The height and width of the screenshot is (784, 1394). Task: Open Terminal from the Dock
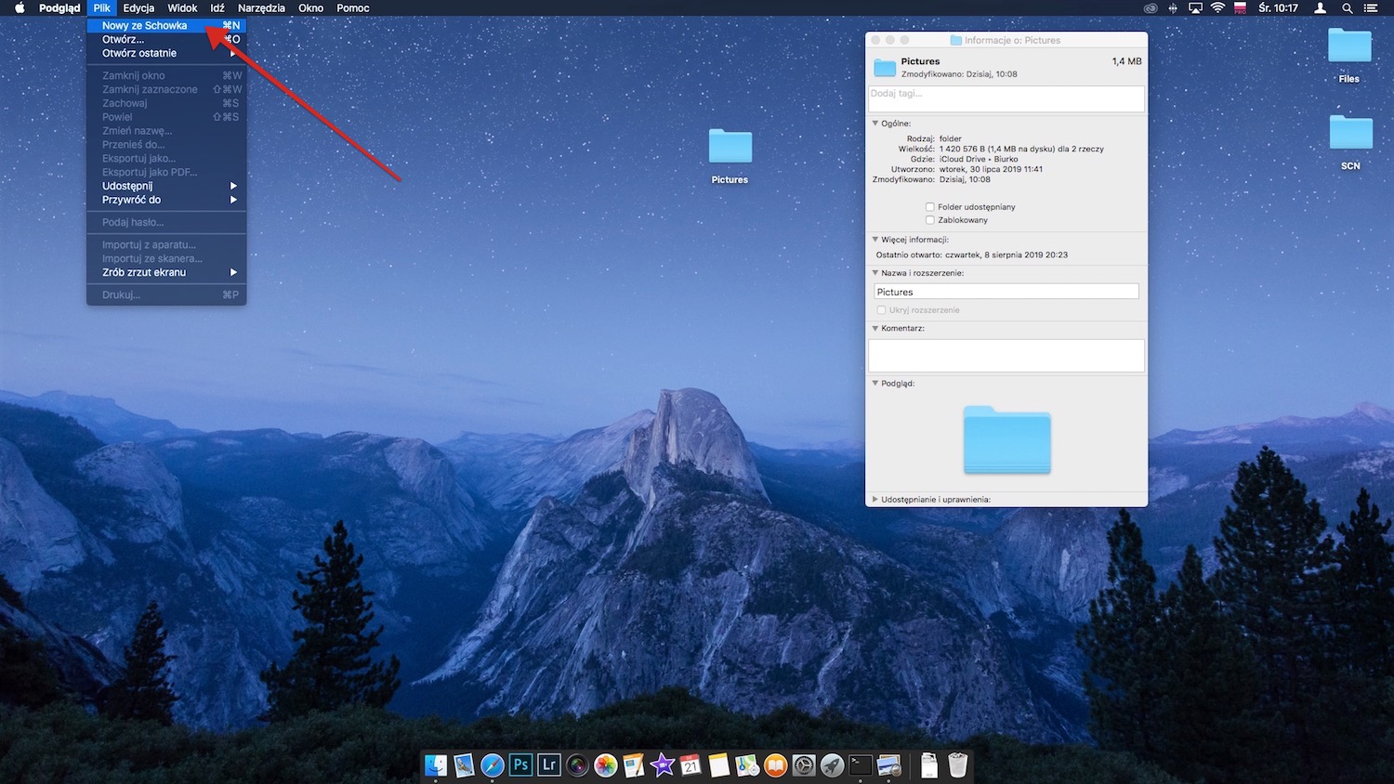pyautogui.click(x=860, y=764)
